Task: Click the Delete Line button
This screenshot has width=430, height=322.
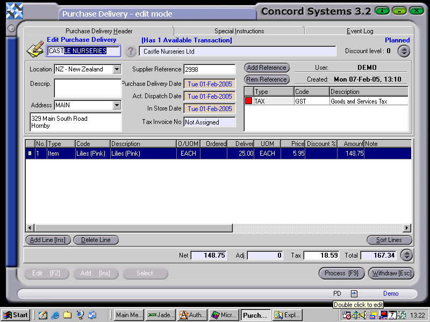Action: click(x=96, y=240)
